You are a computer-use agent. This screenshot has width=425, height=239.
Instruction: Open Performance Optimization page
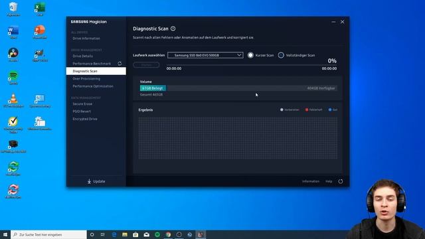(x=93, y=86)
